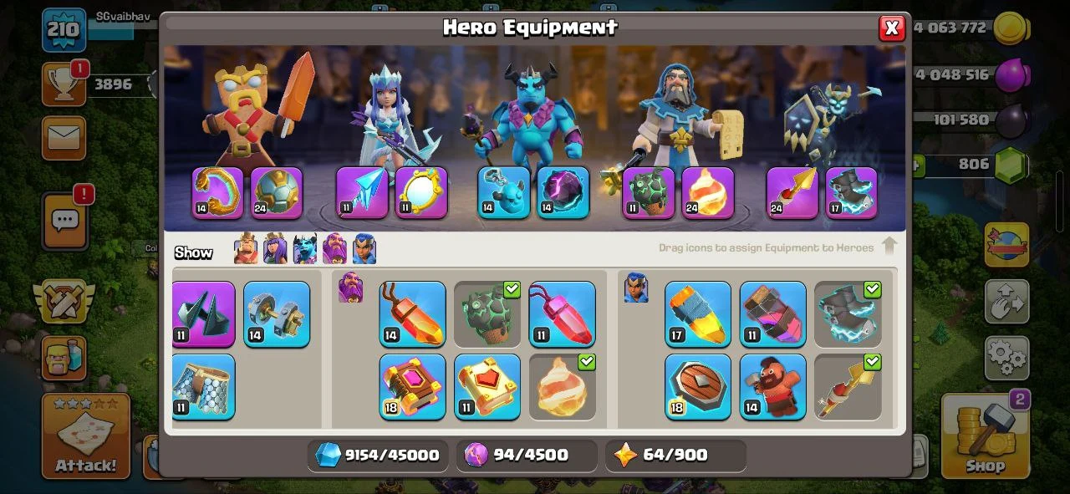
Task: Select the Royal Gem shield icon level 18
Action: pyautogui.click(x=698, y=387)
